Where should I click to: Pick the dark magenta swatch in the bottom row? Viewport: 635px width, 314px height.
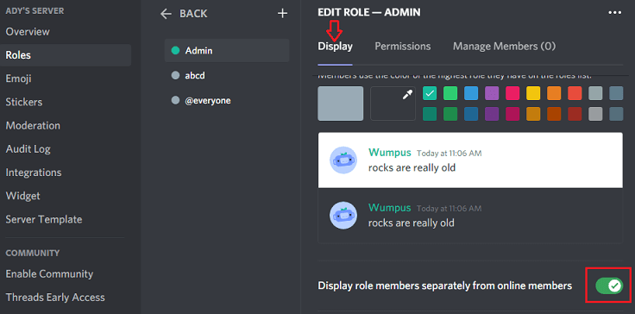click(x=512, y=114)
